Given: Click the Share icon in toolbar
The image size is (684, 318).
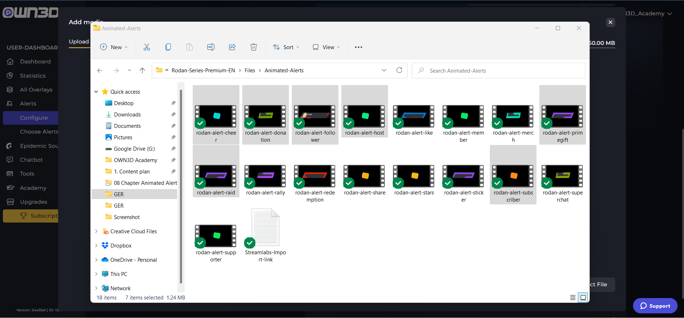Looking at the screenshot, I should 232,47.
